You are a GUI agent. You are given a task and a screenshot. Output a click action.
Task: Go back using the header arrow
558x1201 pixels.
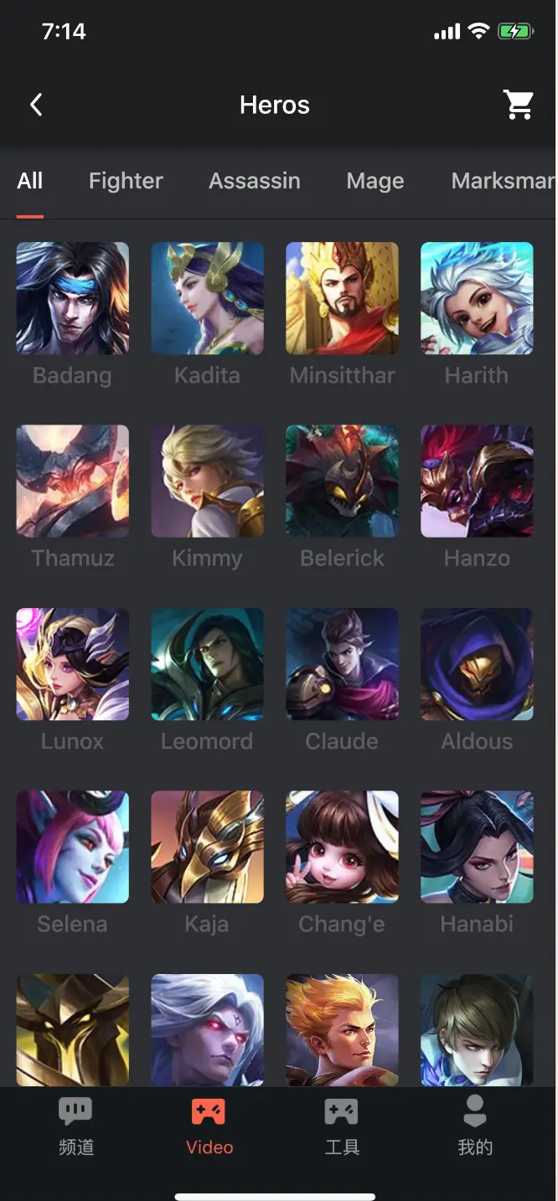pyautogui.click(x=36, y=105)
